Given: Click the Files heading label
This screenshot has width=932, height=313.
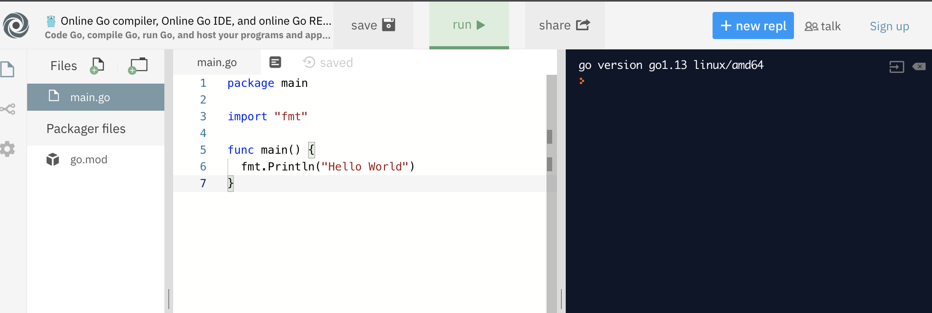Looking at the screenshot, I should [63, 66].
